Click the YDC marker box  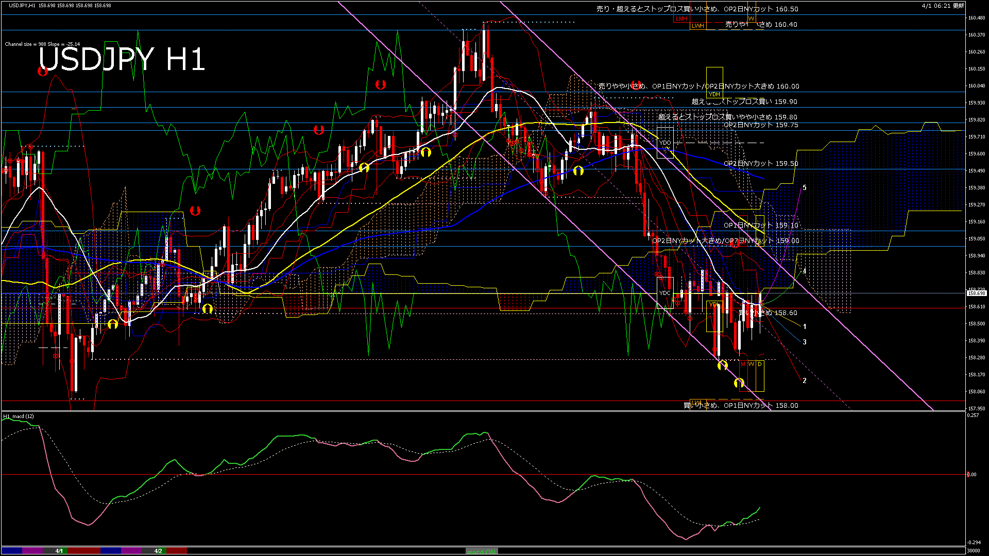(x=664, y=293)
